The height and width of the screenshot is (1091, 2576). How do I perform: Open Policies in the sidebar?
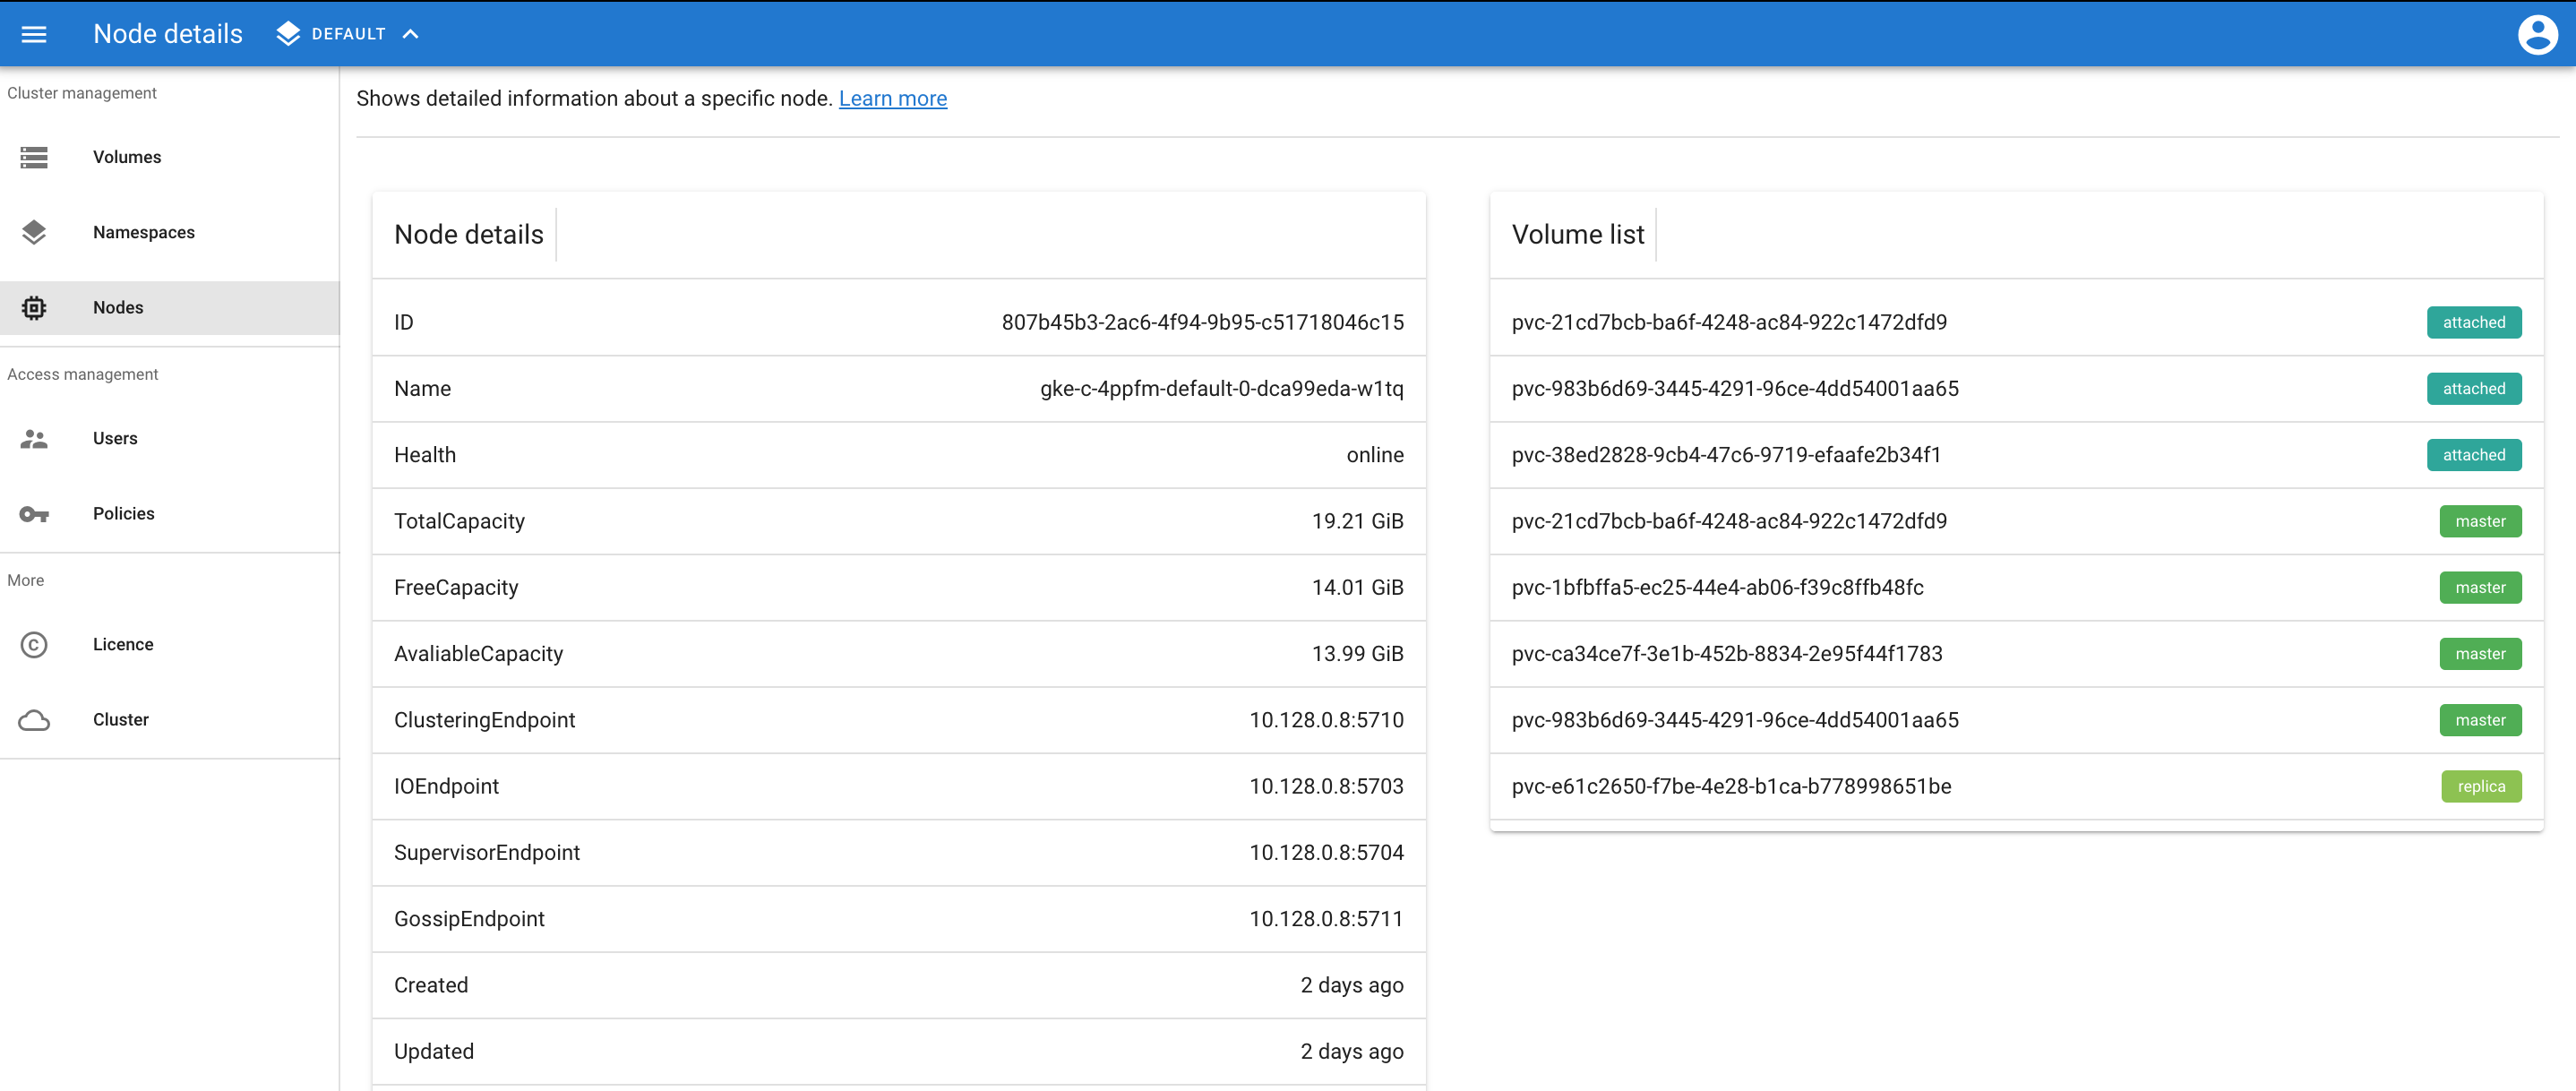[170, 514]
